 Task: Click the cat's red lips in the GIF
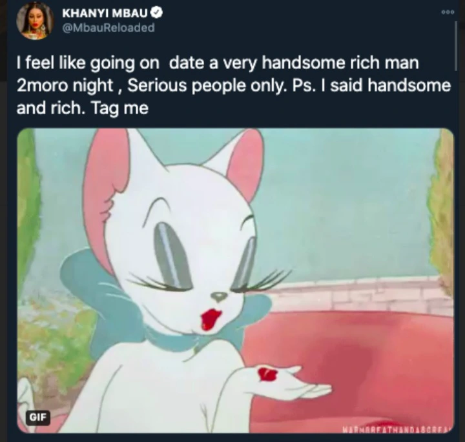tap(211, 319)
